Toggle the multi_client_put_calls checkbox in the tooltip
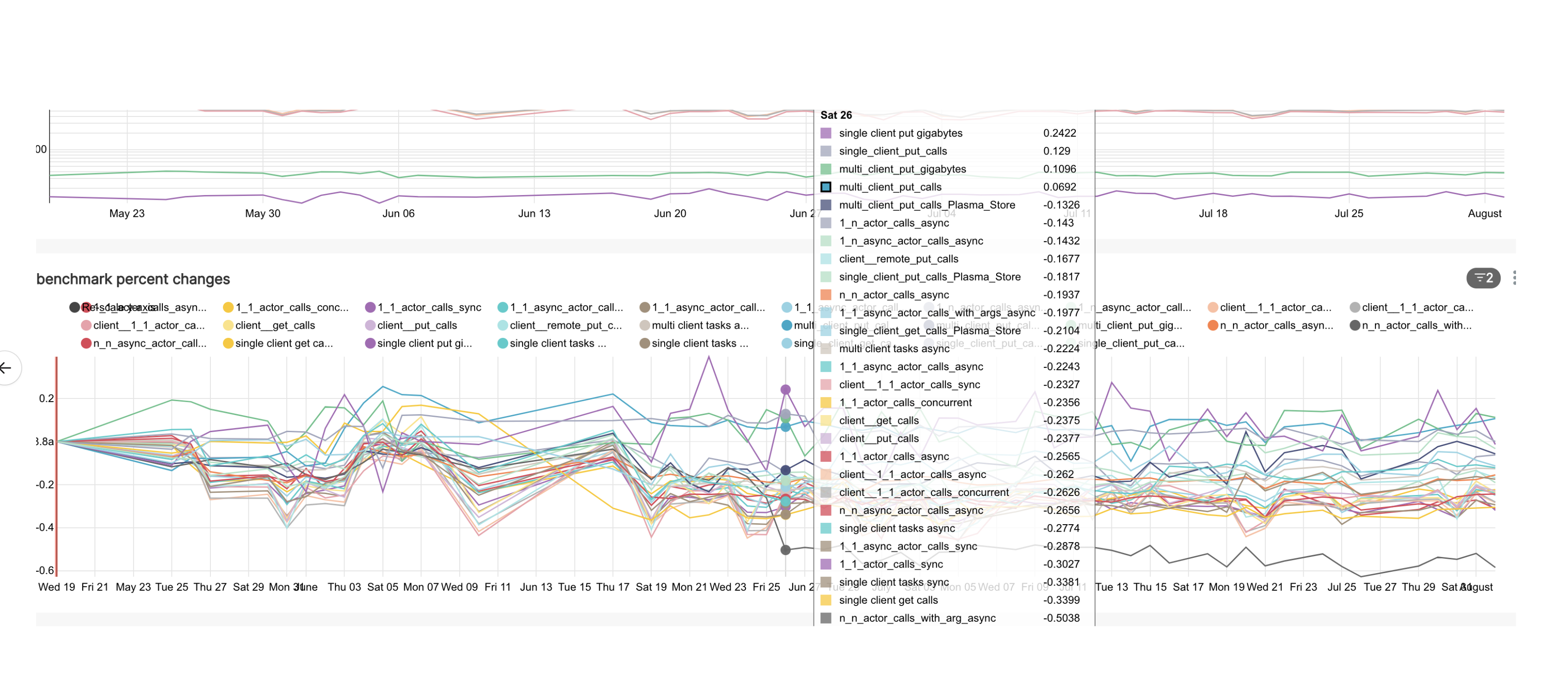This screenshot has width=1553, height=673. coord(826,187)
